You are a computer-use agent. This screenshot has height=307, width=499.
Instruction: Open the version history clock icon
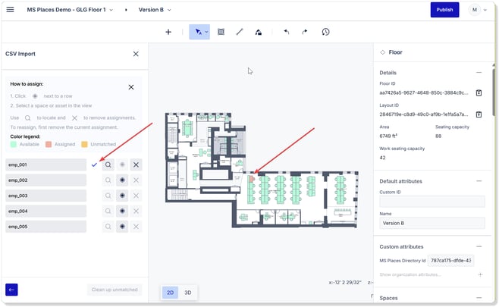click(x=325, y=32)
